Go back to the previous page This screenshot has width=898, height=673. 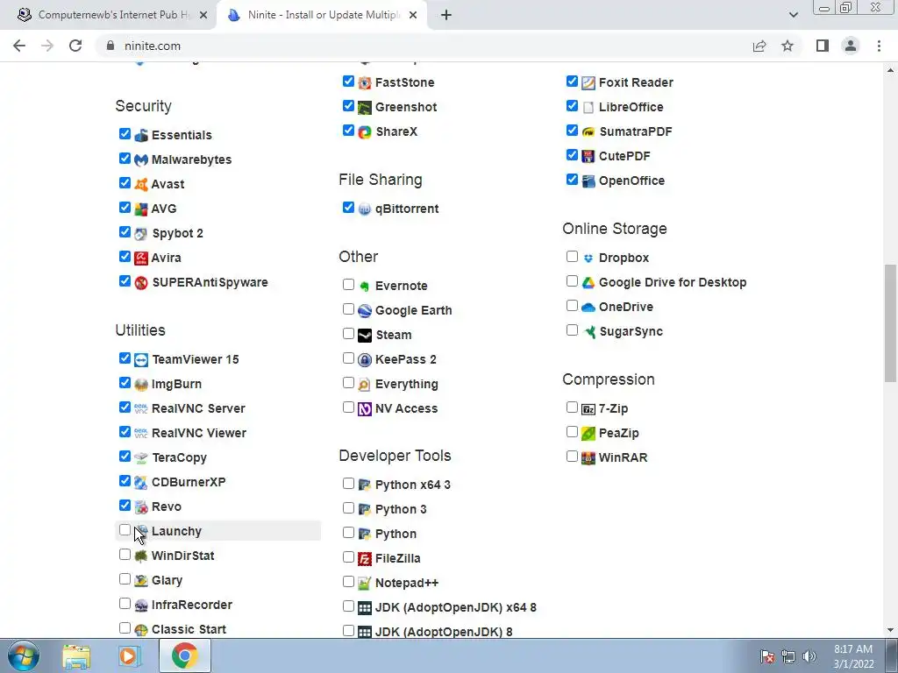[19, 46]
